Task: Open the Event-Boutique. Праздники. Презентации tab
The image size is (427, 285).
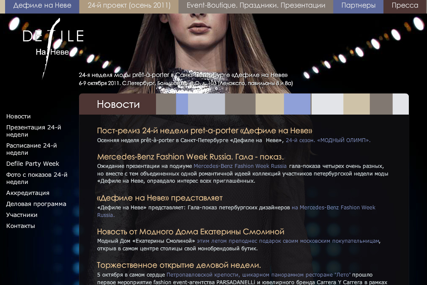Action: point(256,6)
